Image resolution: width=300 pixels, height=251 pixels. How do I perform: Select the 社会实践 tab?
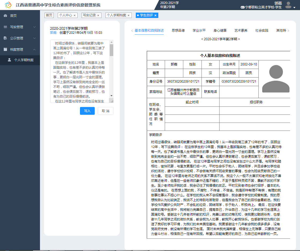(262, 31)
